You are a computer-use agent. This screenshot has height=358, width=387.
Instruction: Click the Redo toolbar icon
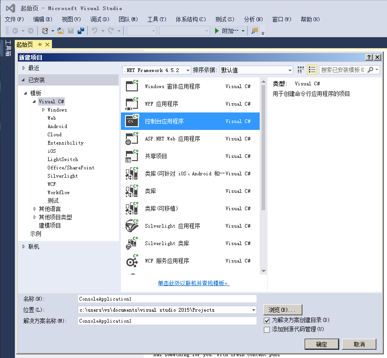tap(111, 31)
